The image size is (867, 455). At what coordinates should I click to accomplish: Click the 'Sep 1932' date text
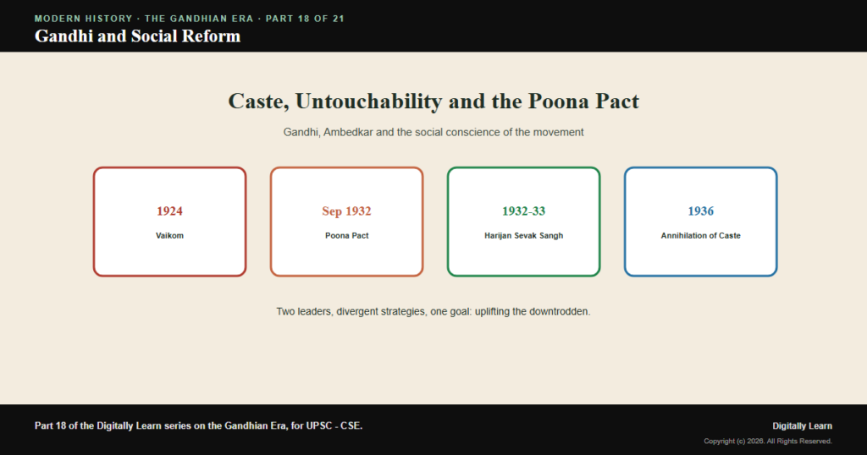pyautogui.click(x=346, y=211)
